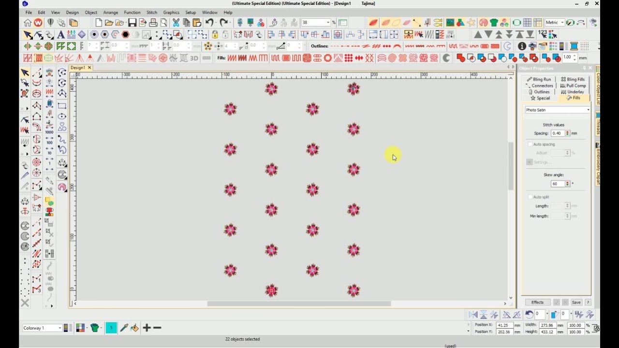Image resolution: width=619 pixels, height=348 pixels.
Task: Click the question mark help button
Action: pyautogui.click(x=588, y=303)
